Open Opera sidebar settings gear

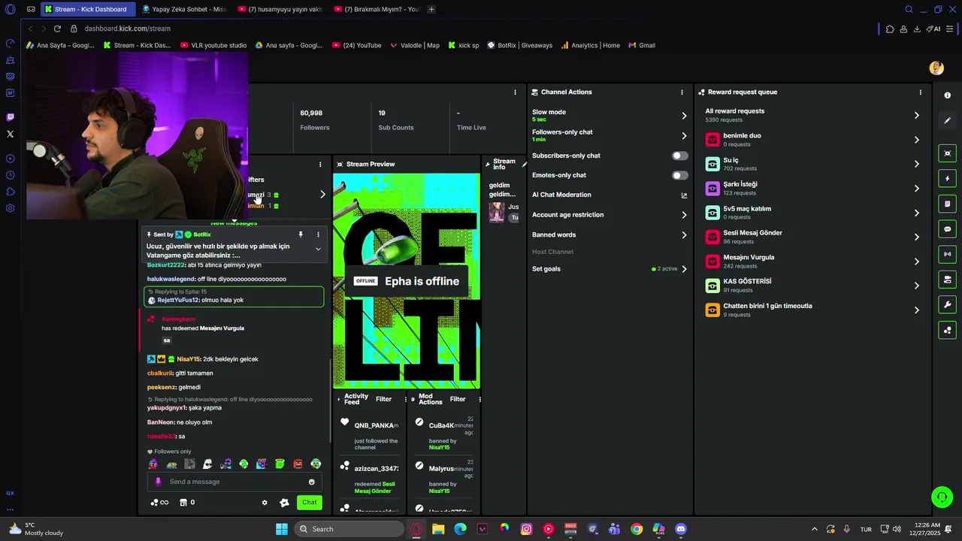(10, 208)
